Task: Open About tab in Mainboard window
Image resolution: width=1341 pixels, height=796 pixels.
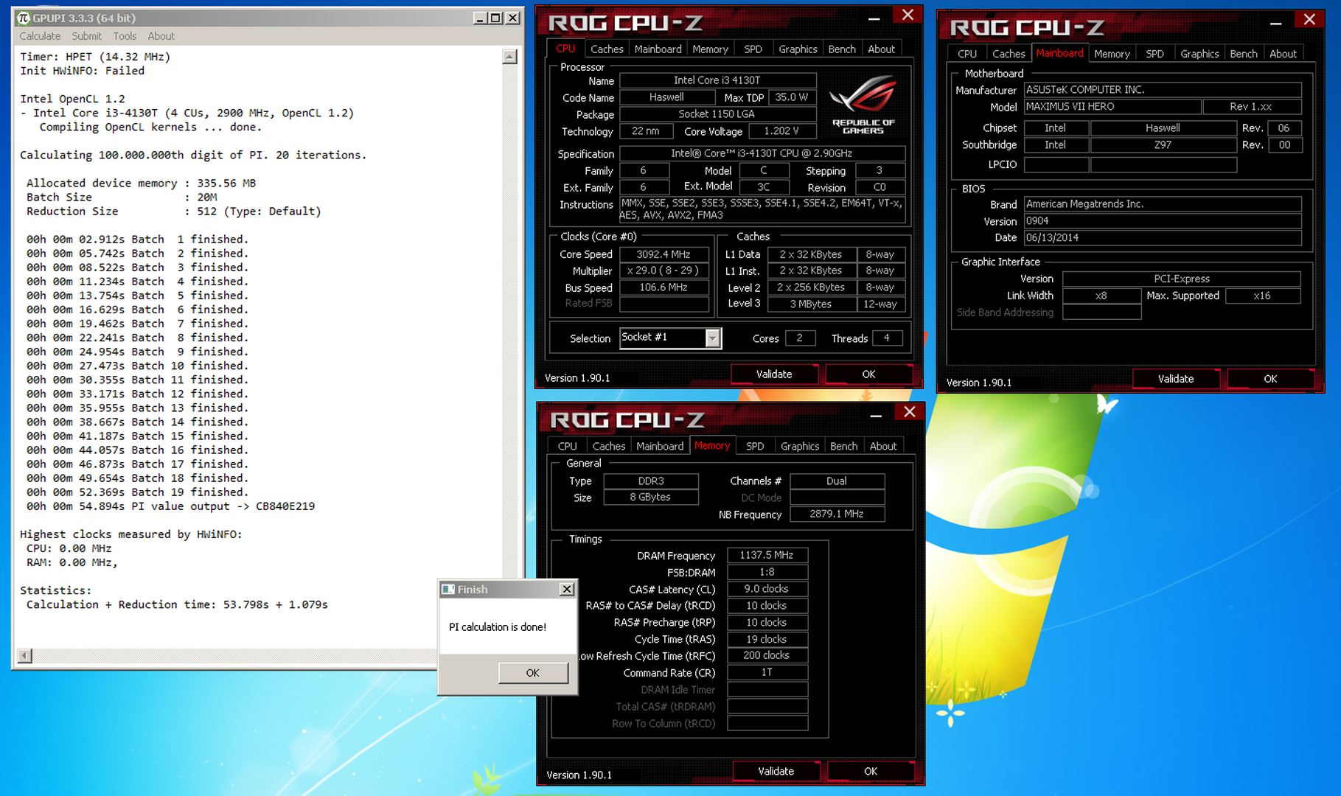Action: pyautogui.click(x=1283, y=54)
